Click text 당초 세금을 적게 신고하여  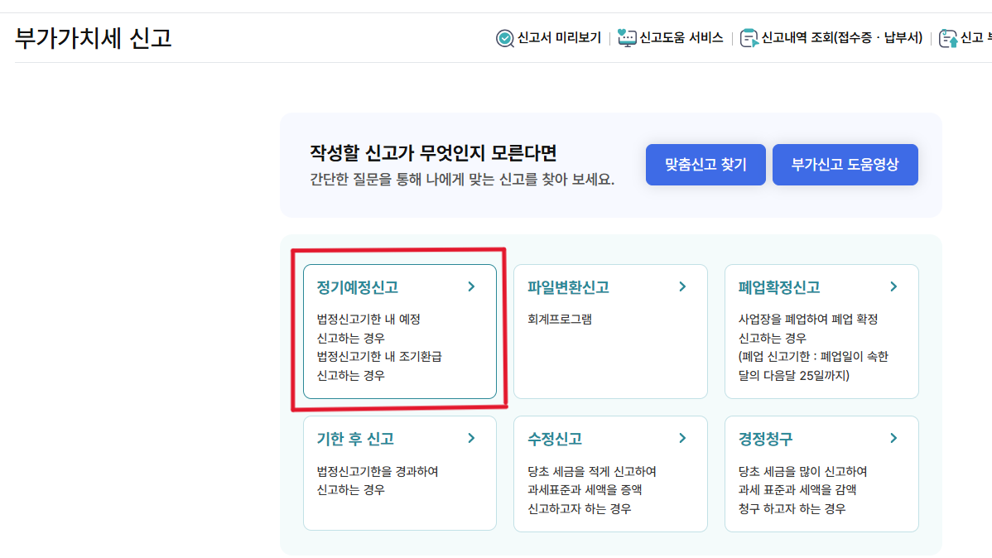(x=591, y=471)
